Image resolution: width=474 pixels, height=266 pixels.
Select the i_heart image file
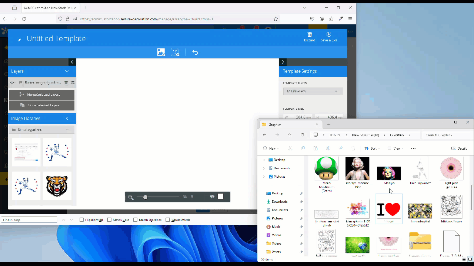(389, 209)
